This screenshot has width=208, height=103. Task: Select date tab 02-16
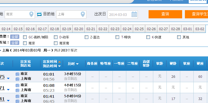coord(30,29)
